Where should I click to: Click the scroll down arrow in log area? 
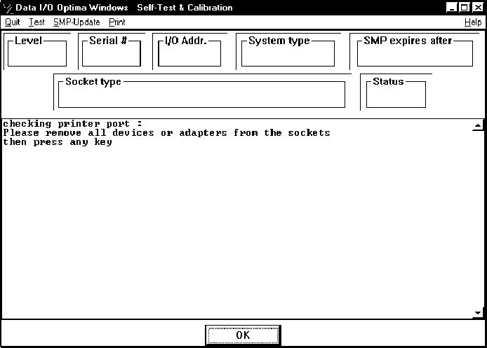478,313
